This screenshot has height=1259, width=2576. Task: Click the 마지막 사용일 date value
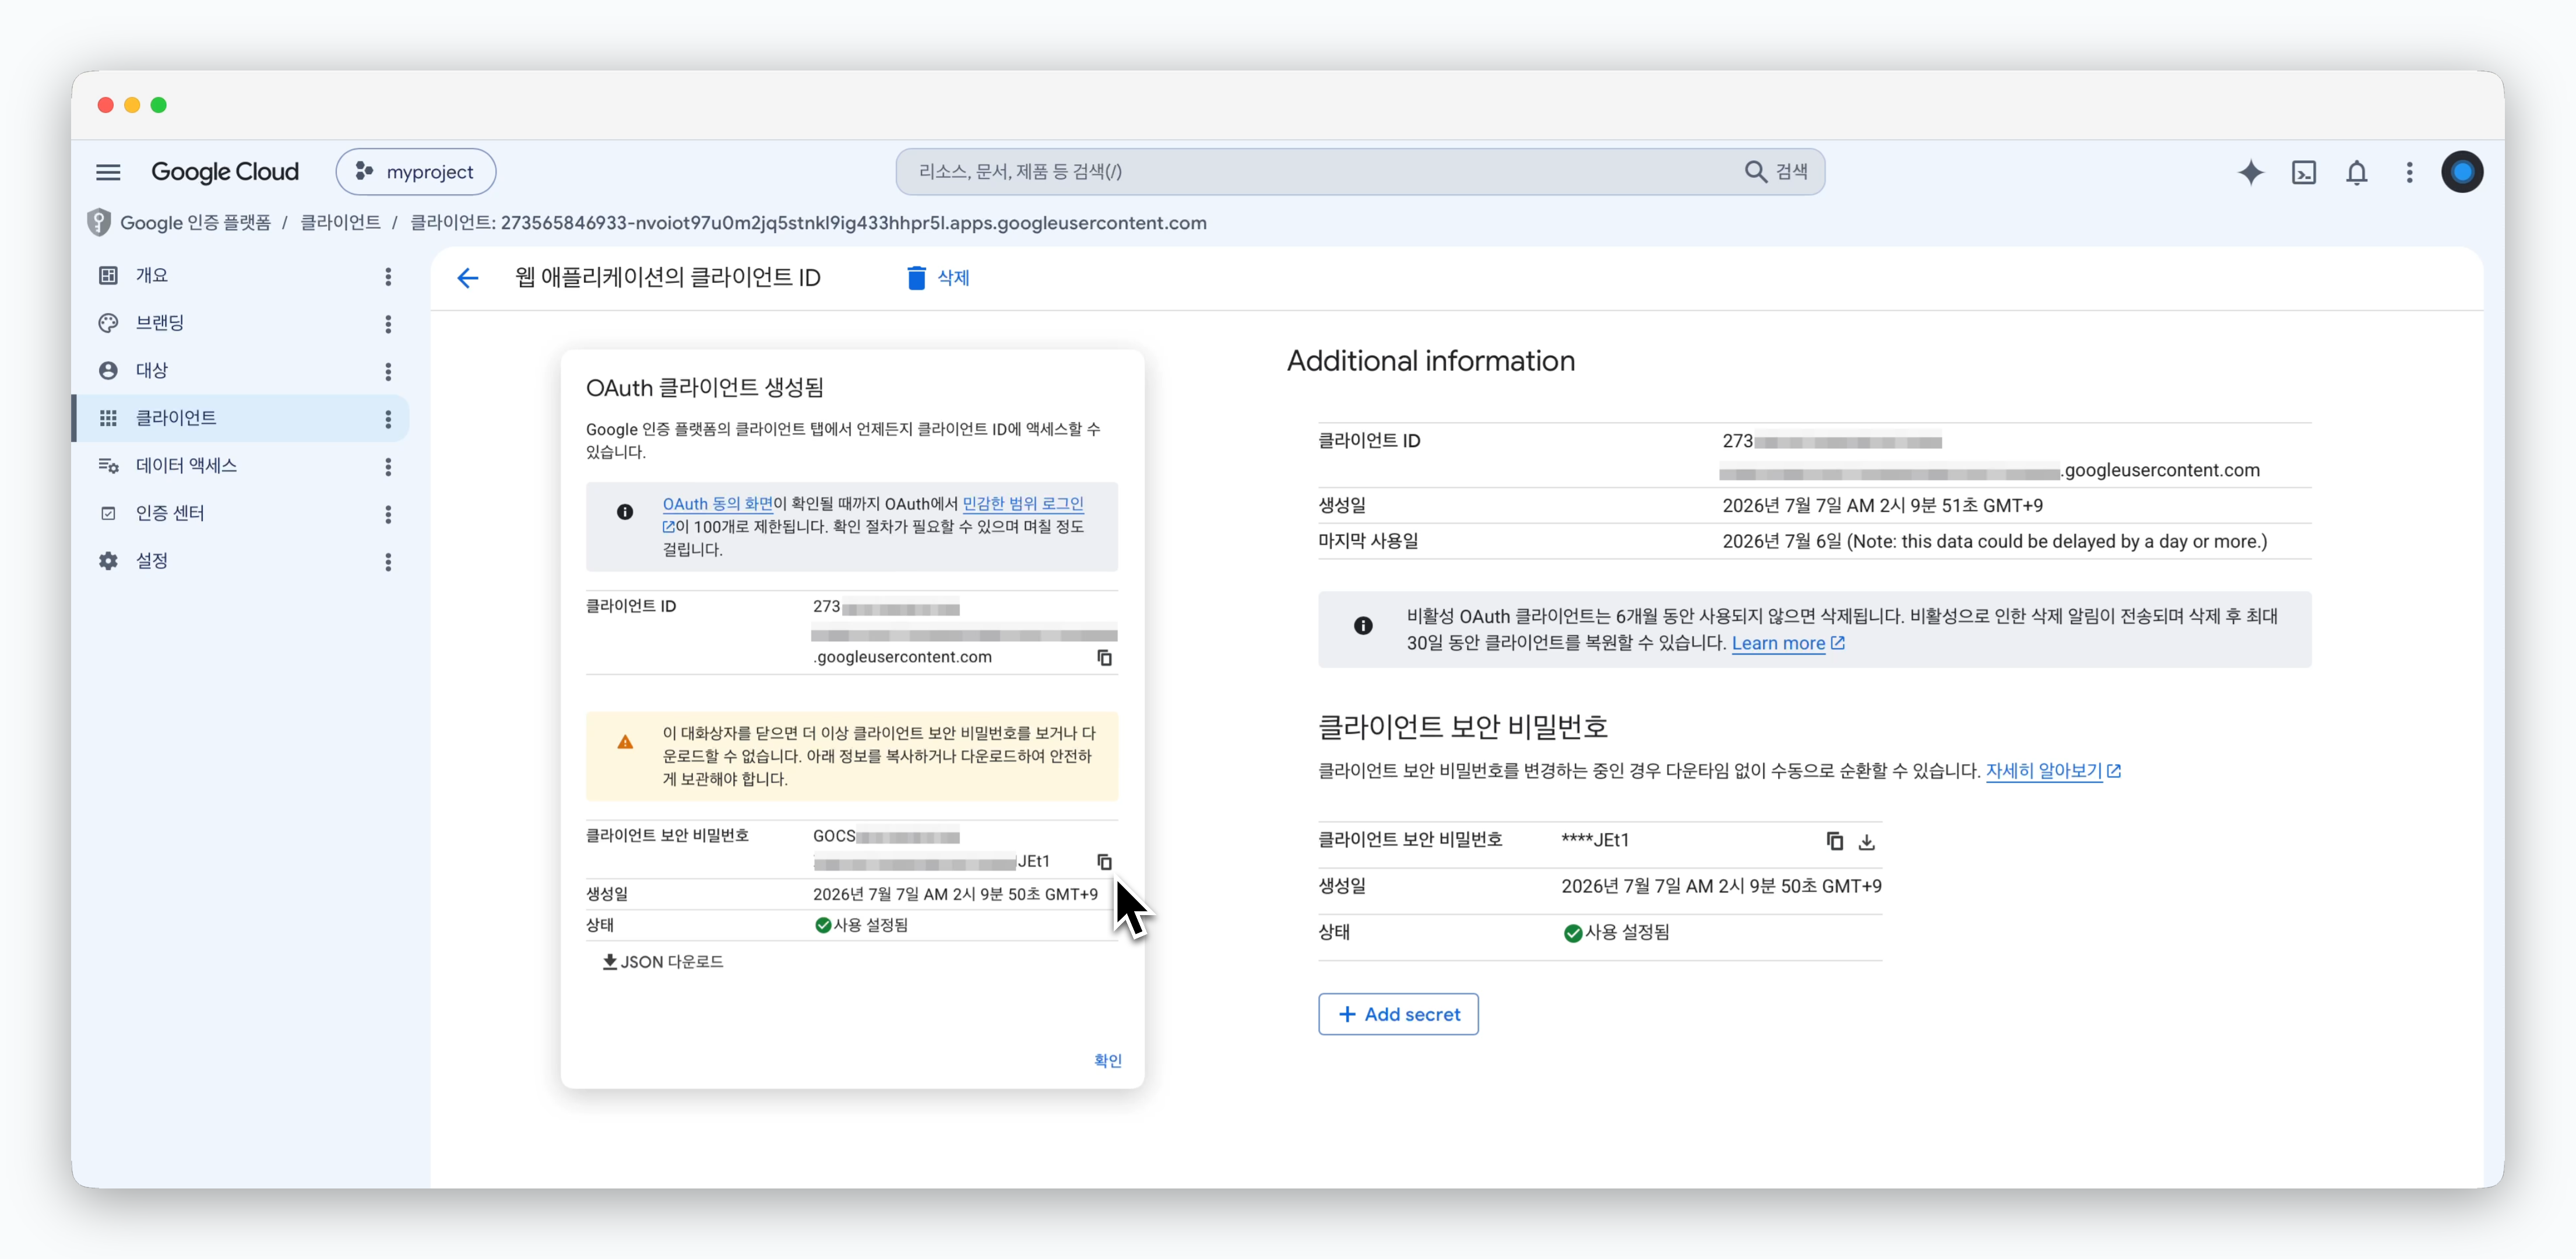tap(1994, 541)
